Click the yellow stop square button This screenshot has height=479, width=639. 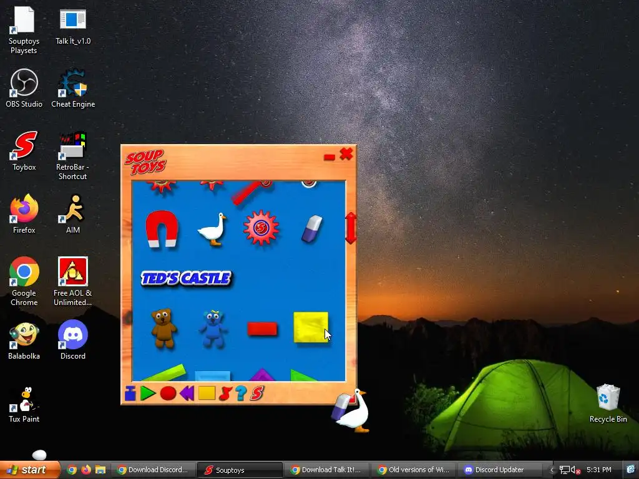[x=207, y=393]
